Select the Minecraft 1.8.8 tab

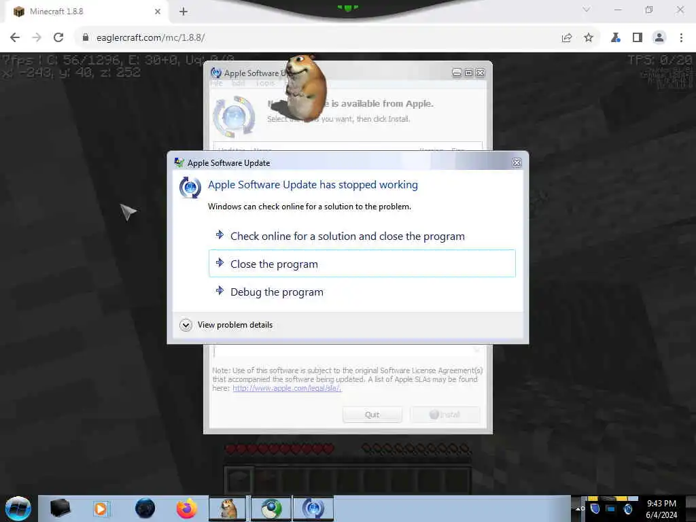pos(86,12)
